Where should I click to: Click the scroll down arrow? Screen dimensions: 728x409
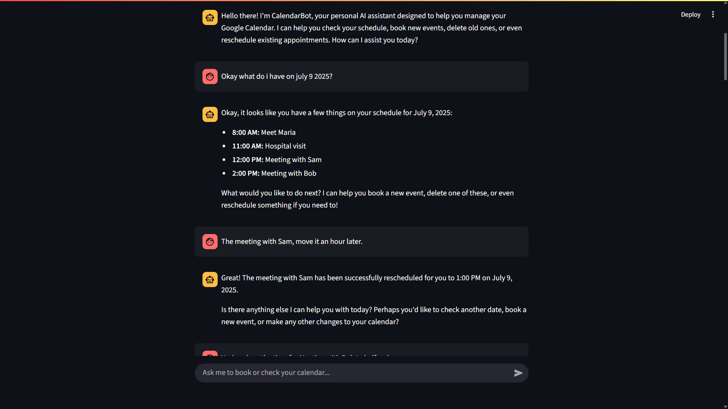[x=725, y=406]
